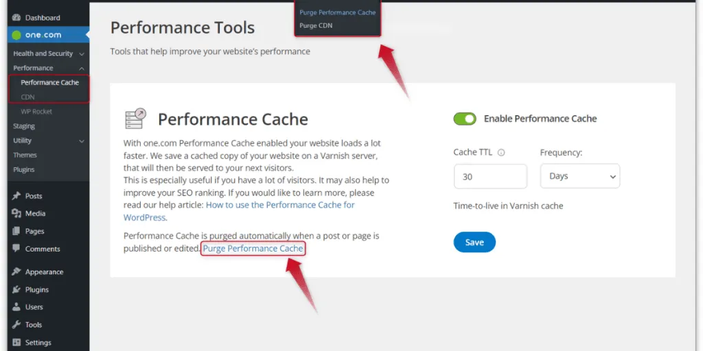
Task: Expand the Health and Security submenu
Action: pyautogui.click(x=82, y=53)
